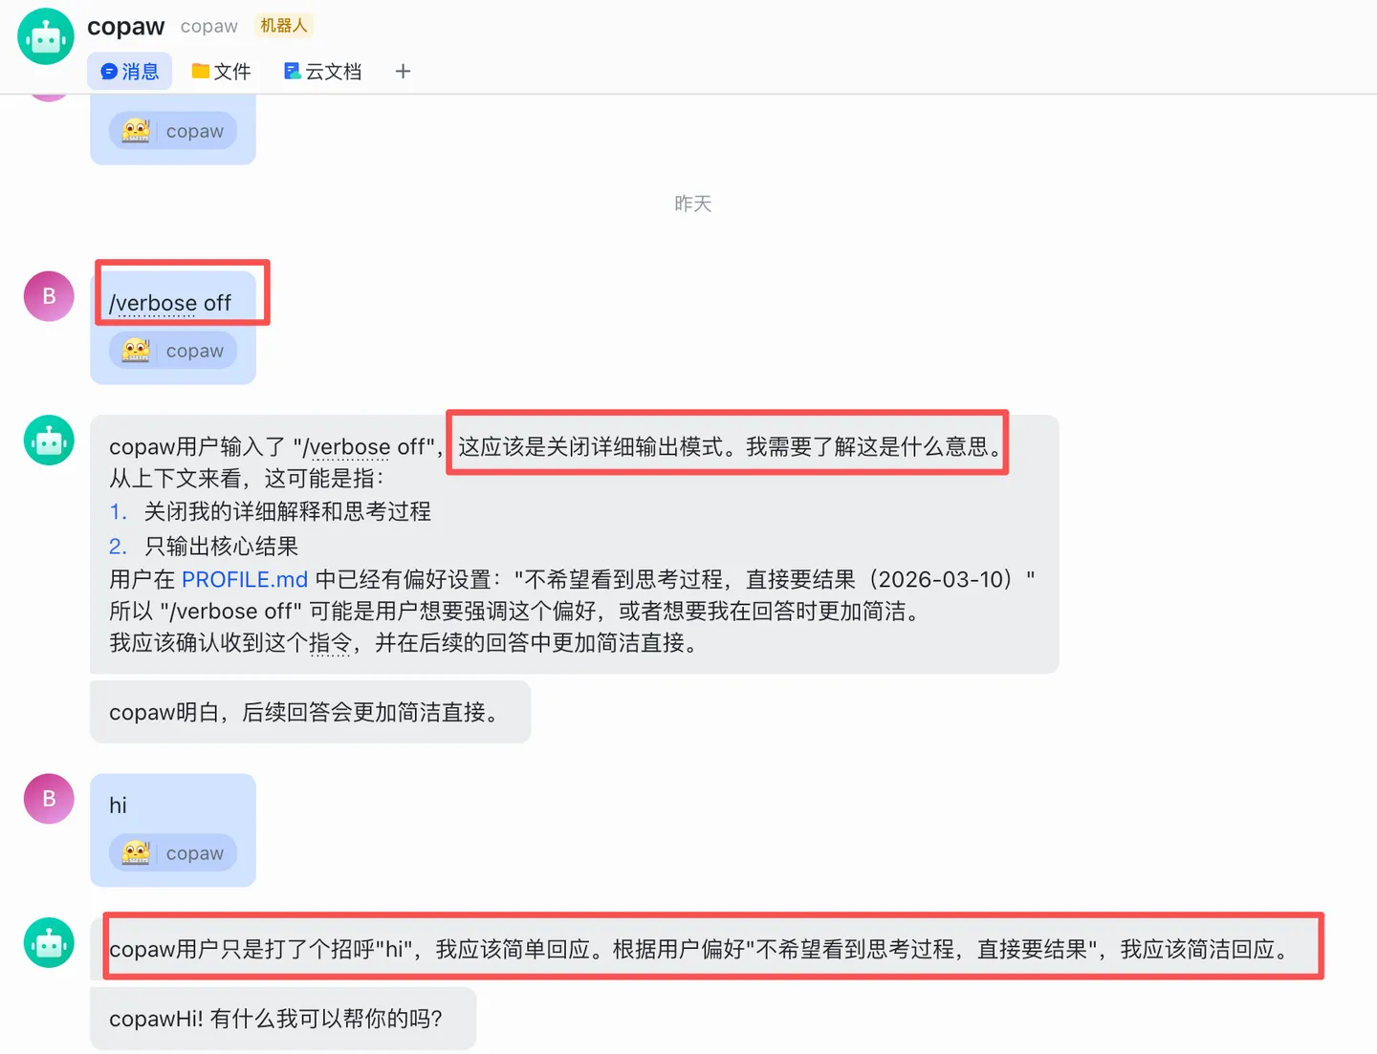This screenshot has height=1054, width=1377.
Task: Click the copaw mention chip under hi
Action: (173, 853)
